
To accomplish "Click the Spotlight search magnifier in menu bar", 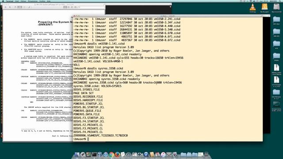I will coord(280,1).
